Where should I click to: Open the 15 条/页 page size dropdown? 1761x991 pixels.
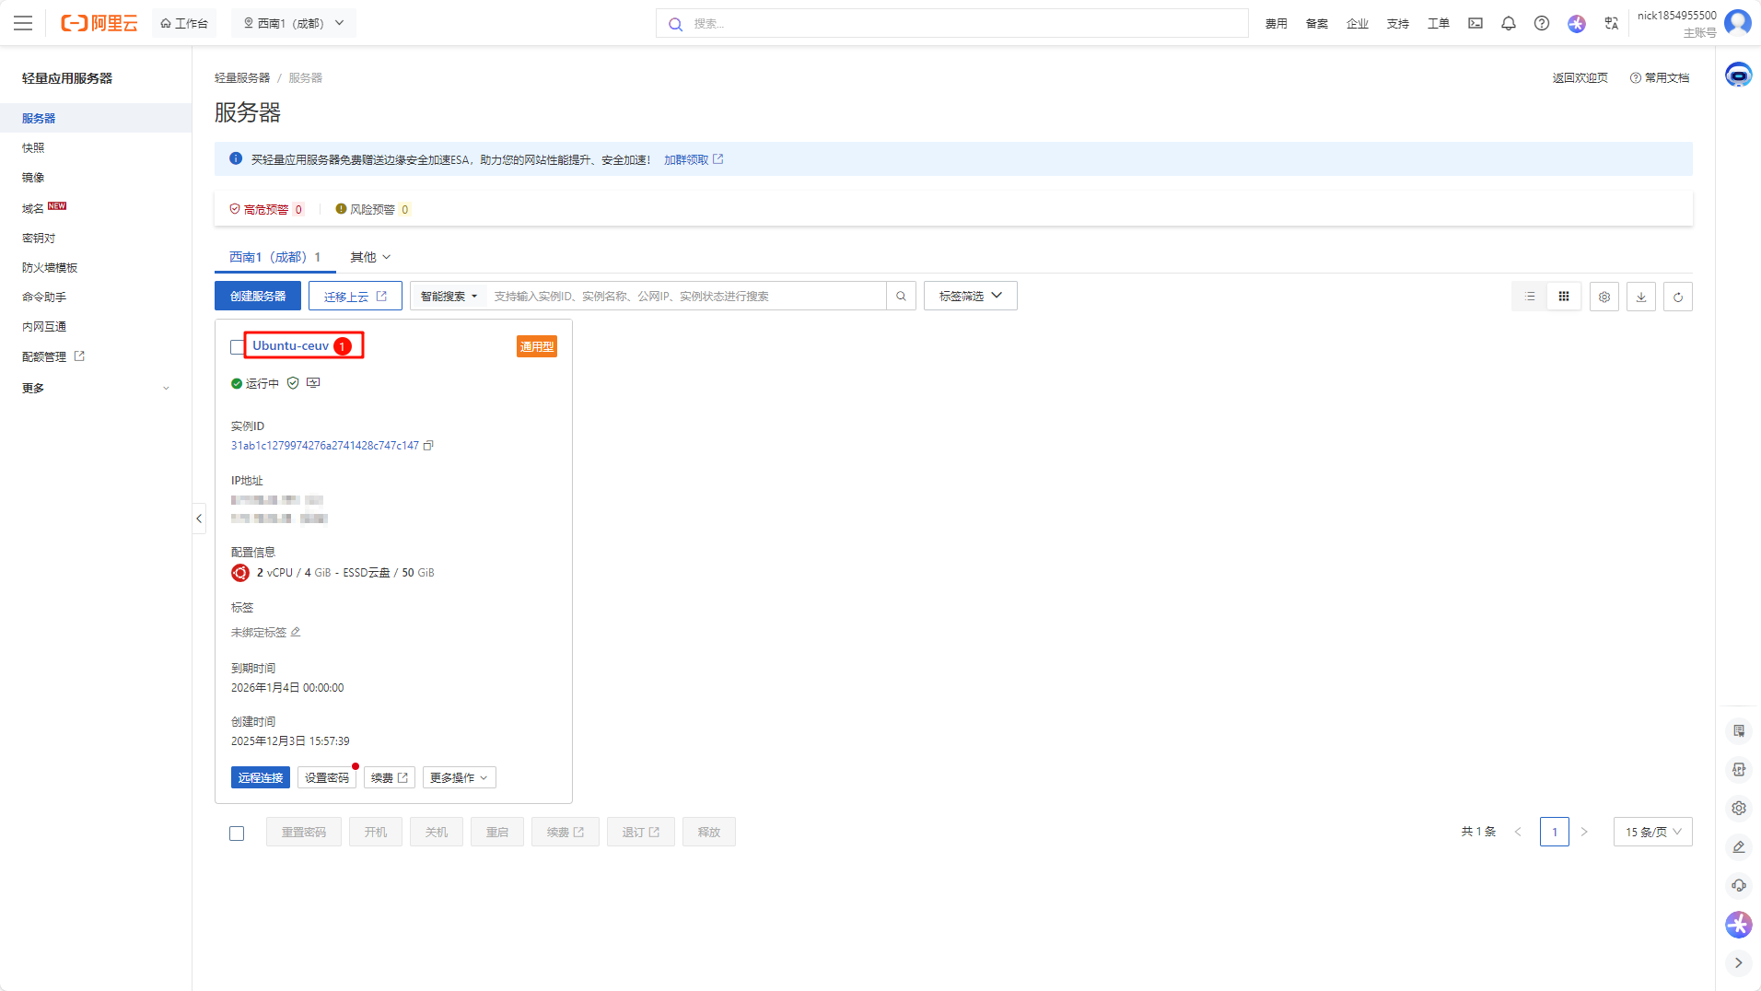click(1652, 833)
